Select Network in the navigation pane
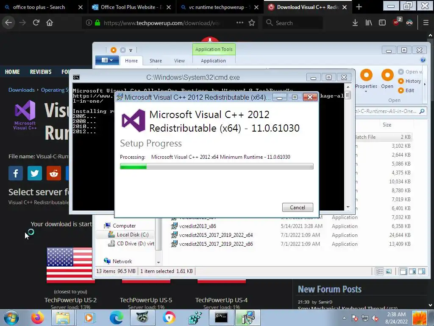434x326 pixels. (x=118, y=261)
